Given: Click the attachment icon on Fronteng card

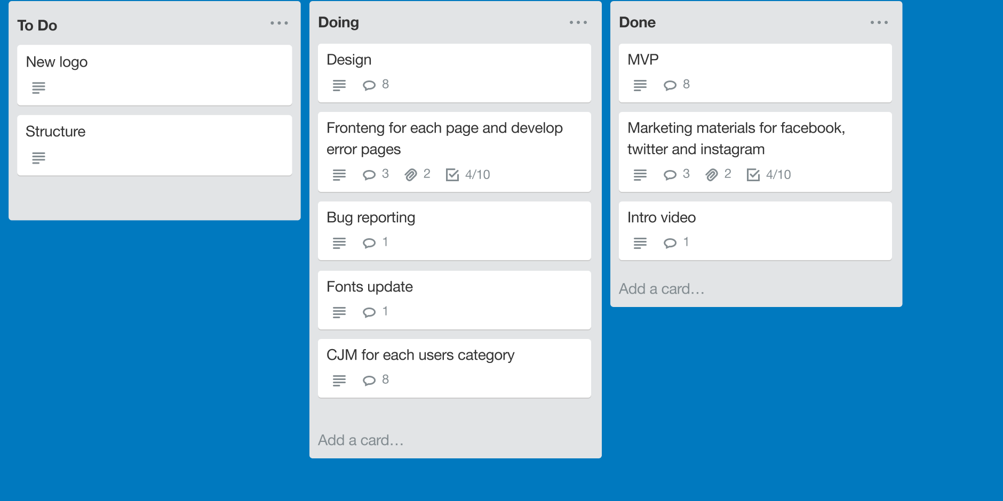Looking at the screenshot, I should tap(411, 175).
